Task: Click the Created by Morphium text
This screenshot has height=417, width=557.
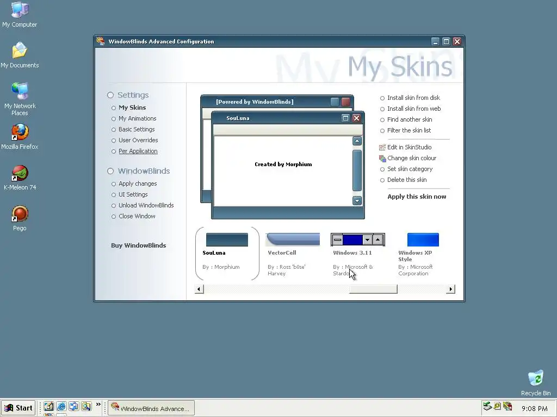Action: (283, 164)
